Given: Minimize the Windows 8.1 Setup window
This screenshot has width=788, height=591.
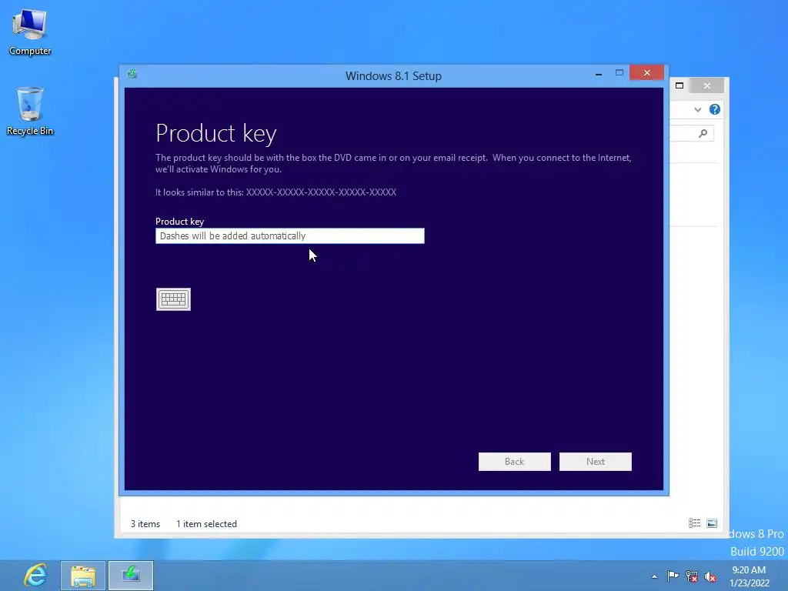Looking at the screenshot, I should (x=599, y=74).
